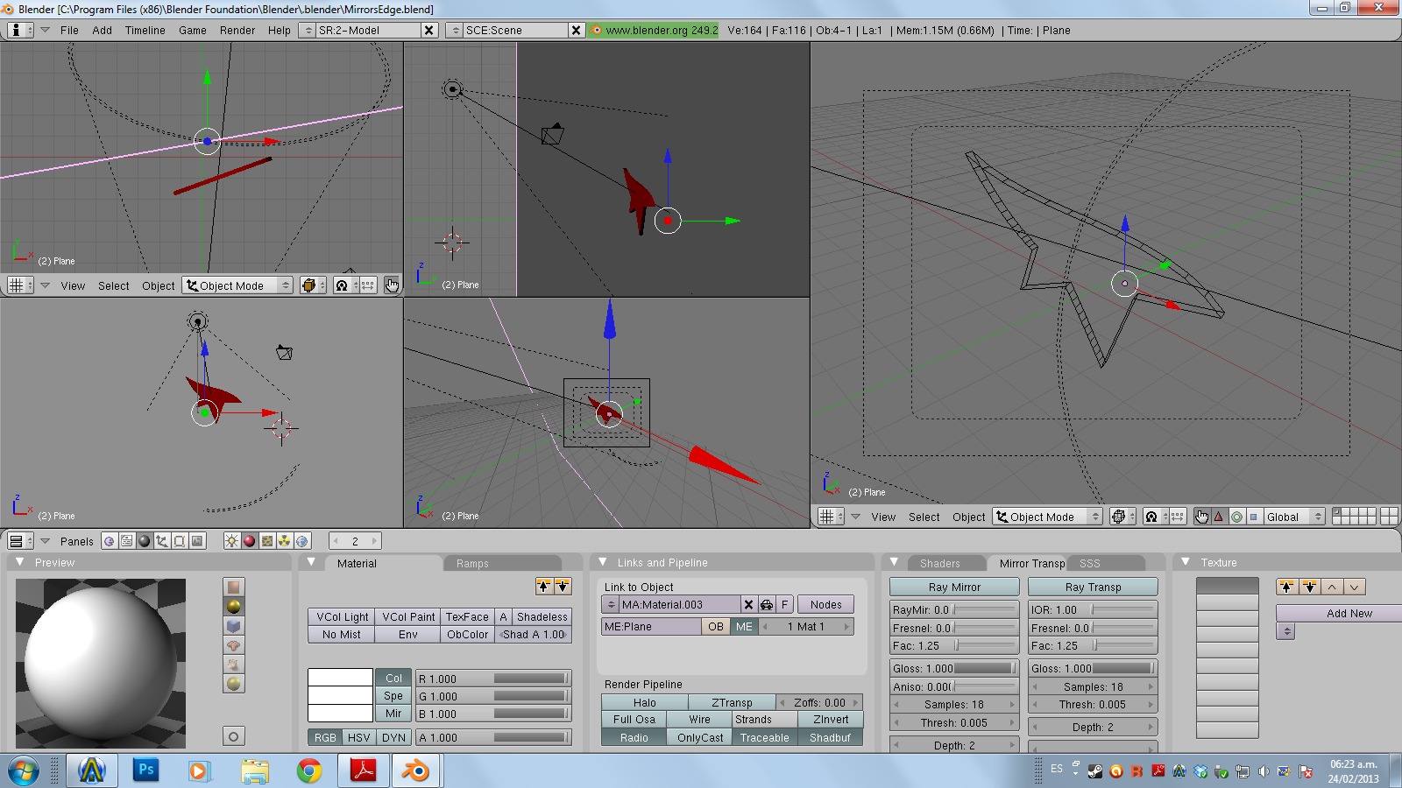
Task: Open Object Mode dropdown in right viewport
Action: pos(1047,517)
